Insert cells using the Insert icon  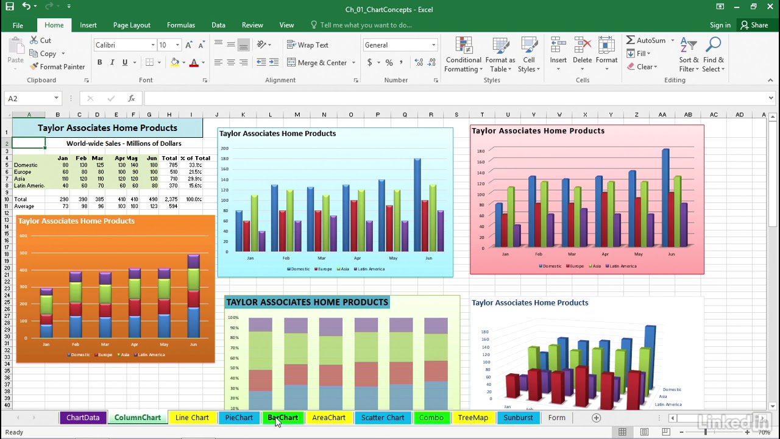pos(558,46)
